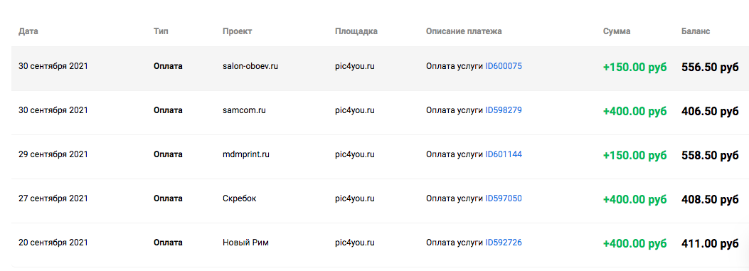Screen dimensions: 749x271
Task: Click the 29 сентября 2021 date cell
Action: [53, 154]
